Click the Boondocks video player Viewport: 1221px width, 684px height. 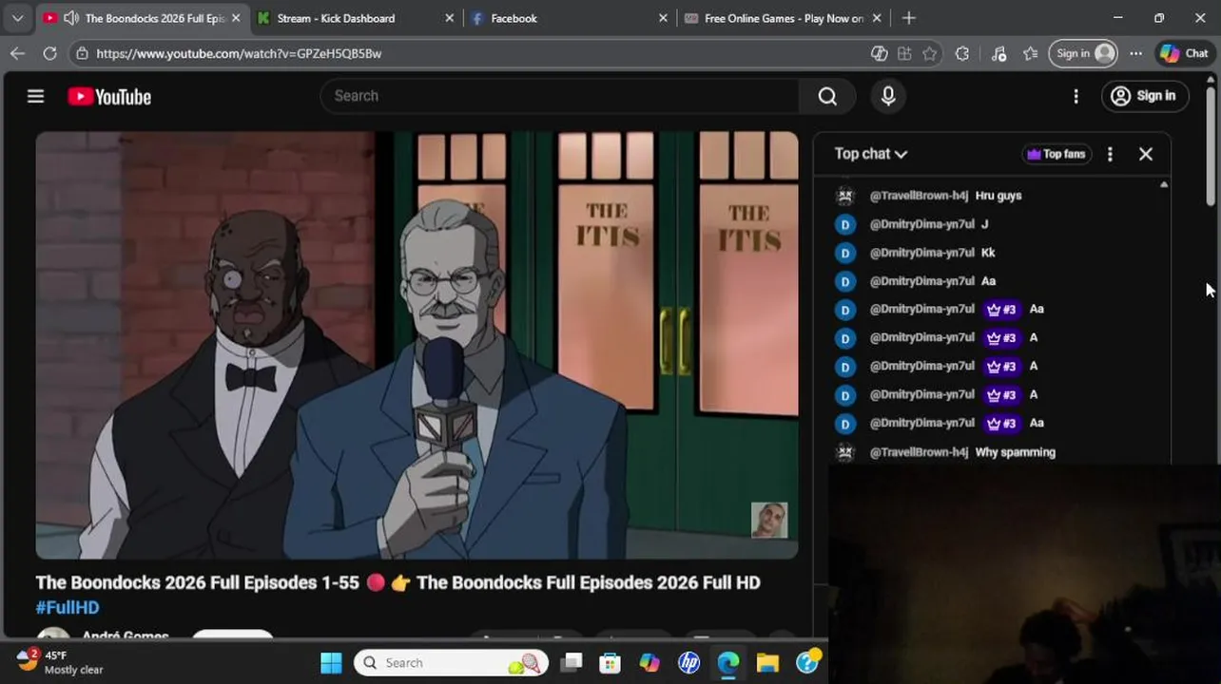417,346
